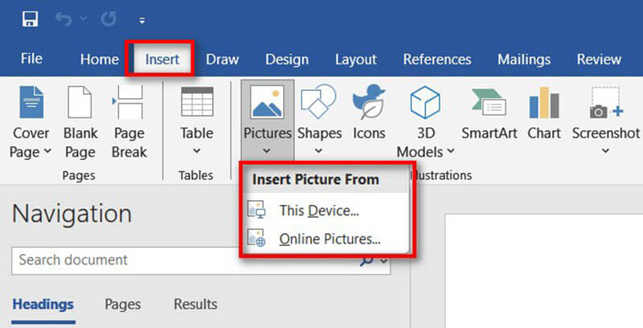Switch to Pages in Navigation pane

(123, 304)
